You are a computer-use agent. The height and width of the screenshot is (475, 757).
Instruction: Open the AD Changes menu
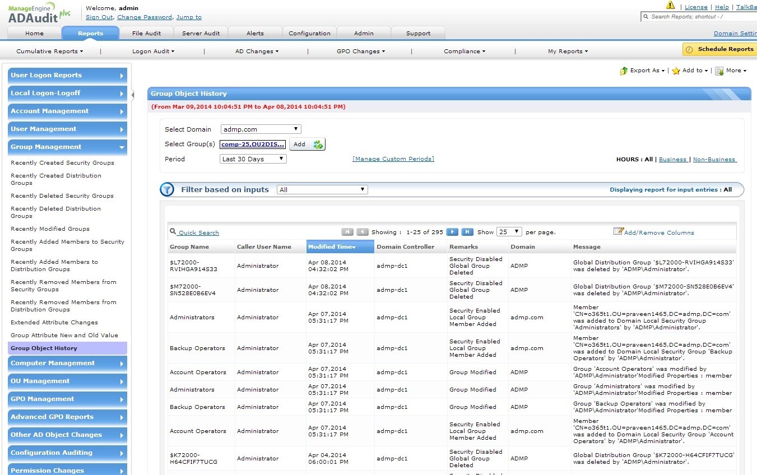(x=257, y=51)
